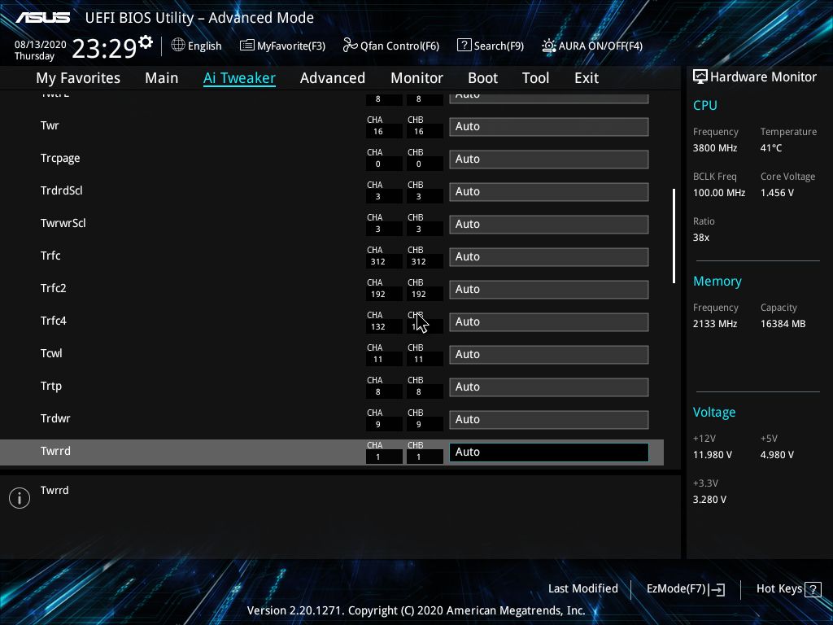Click the settings list scrollbar thumb
833x625 pixels.
click(x=674, y=235)
